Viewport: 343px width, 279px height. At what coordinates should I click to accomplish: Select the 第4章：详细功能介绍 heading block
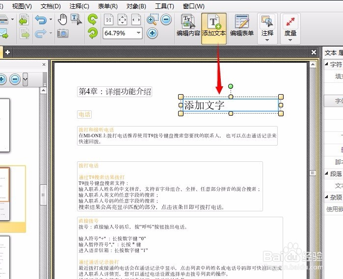pyautogui.click(x=115, y=92)
